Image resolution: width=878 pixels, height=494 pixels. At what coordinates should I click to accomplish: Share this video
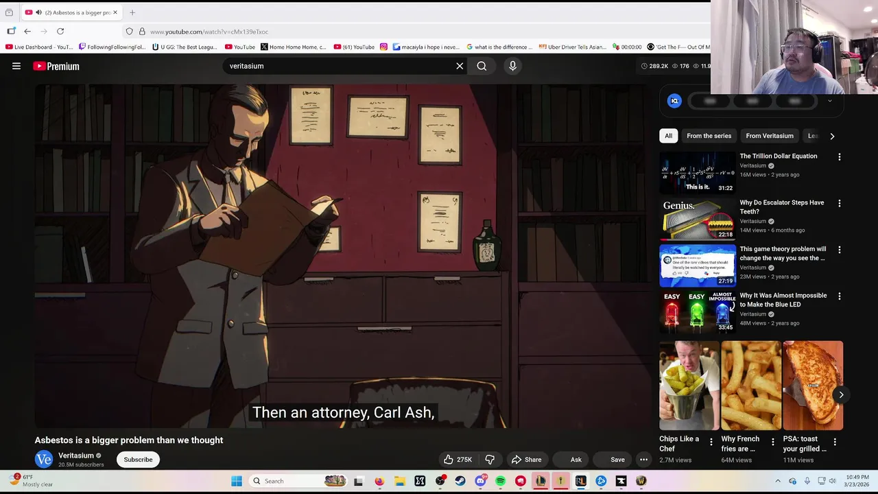[x=527, y=460]
